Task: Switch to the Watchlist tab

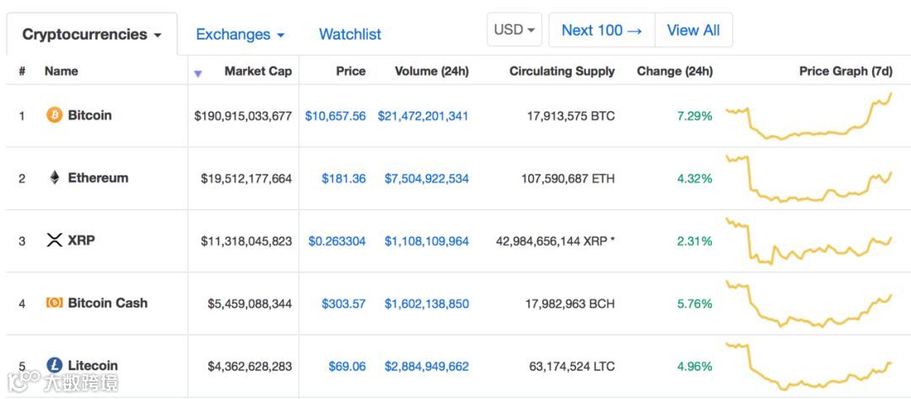Action: pos(350,35)
